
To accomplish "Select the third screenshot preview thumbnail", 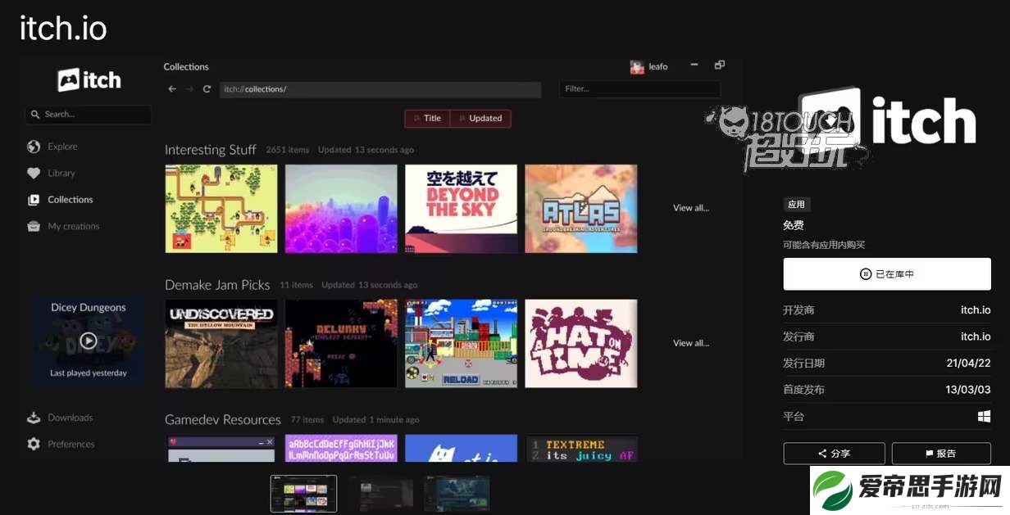I will (x=457, y=494).
